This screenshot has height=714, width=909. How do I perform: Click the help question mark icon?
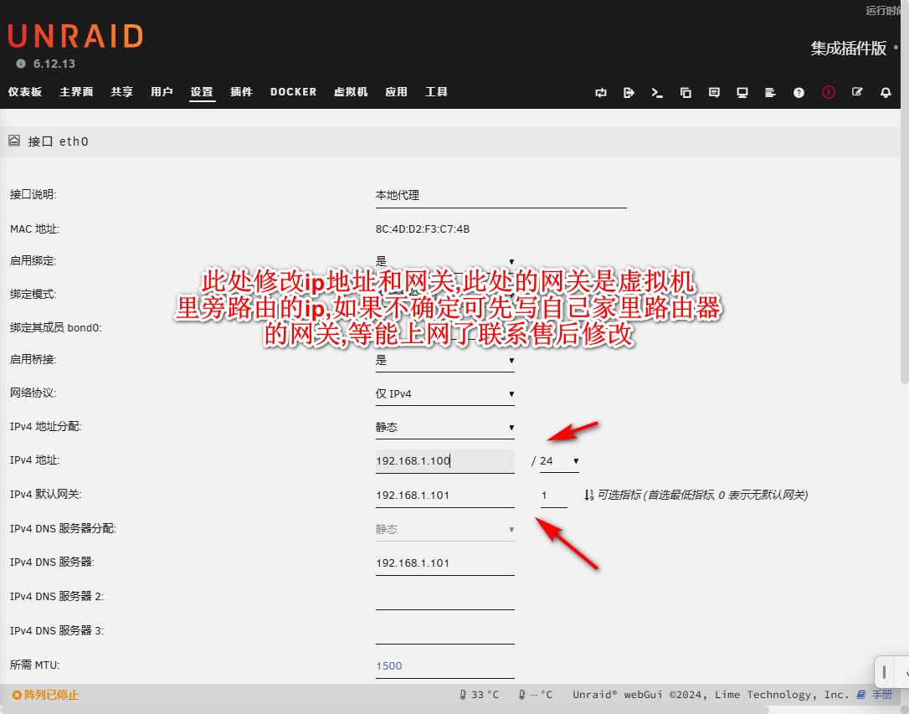click(799, 93)
